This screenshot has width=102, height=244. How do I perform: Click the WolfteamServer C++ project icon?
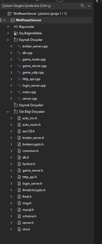[13, 20]
